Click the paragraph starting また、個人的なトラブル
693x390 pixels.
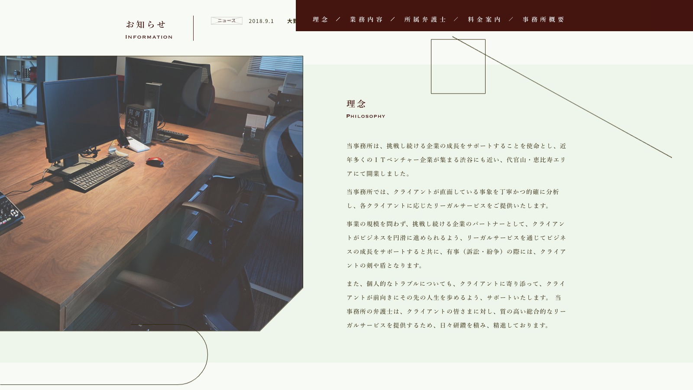tap(456, 305)
